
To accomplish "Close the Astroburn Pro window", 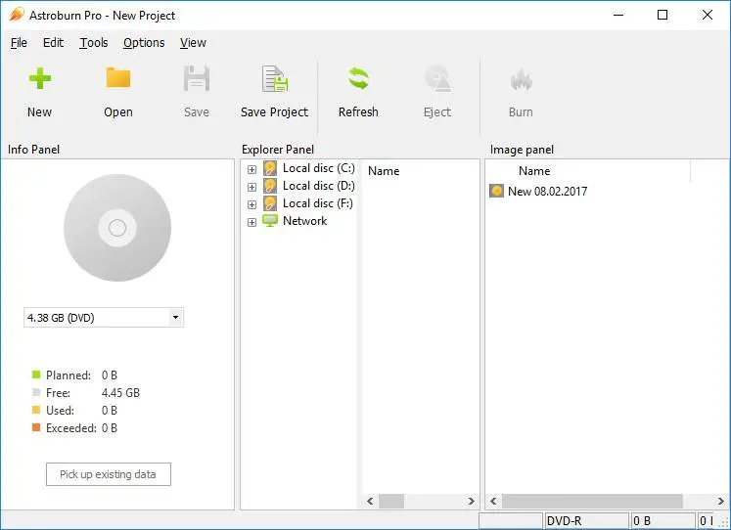I will coord(708,15).
